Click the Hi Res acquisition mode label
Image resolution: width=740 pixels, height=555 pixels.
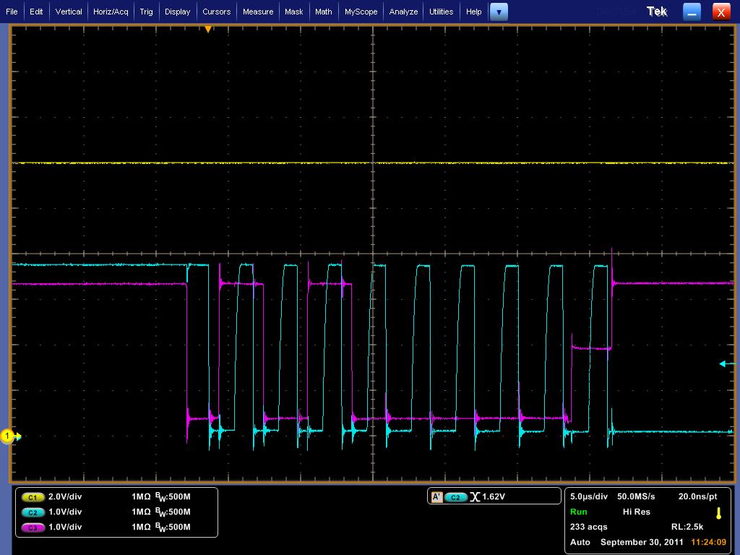pos(636,512)
